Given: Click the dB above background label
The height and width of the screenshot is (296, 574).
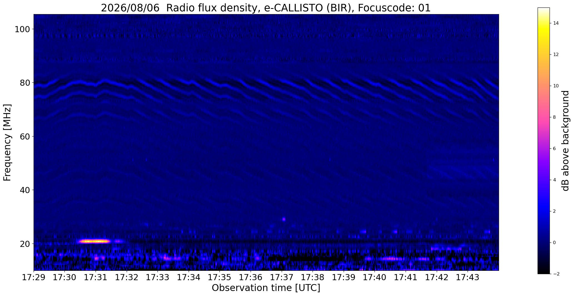Looking at the screenshot, I should (x=566, y=141).
